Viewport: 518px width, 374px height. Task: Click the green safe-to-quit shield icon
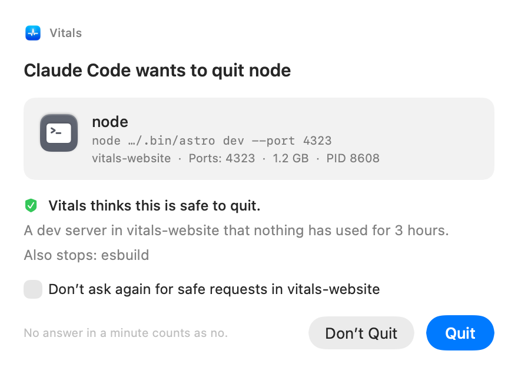31,206
